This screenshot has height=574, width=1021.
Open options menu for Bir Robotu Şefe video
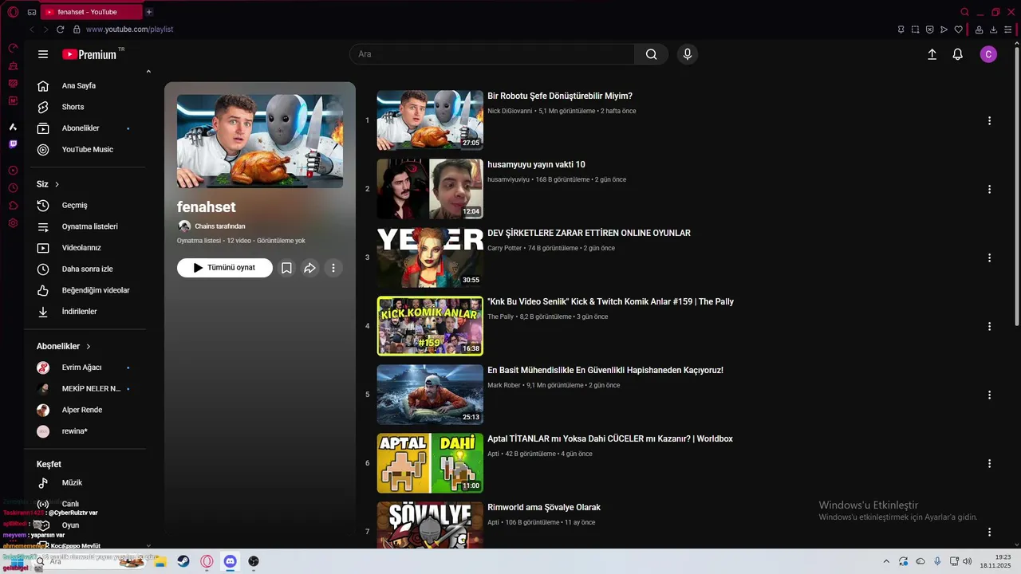[x=989, y=120]
